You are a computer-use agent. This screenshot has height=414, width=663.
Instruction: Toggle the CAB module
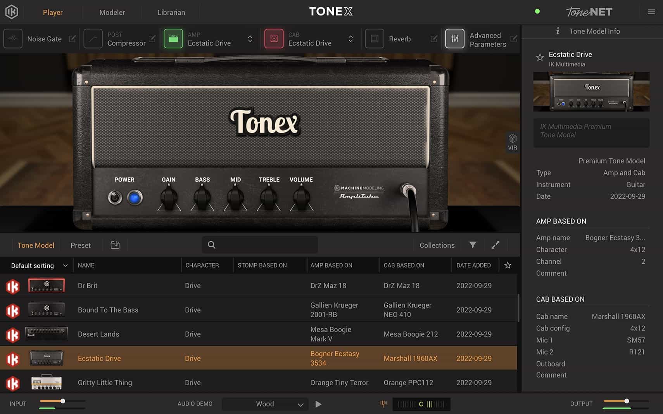[x=274, y=39]
